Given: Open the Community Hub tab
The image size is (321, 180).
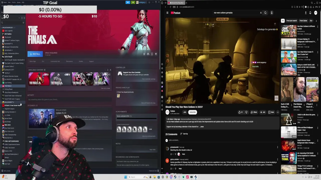Looking at the screenshot, I should pos(55,61).
